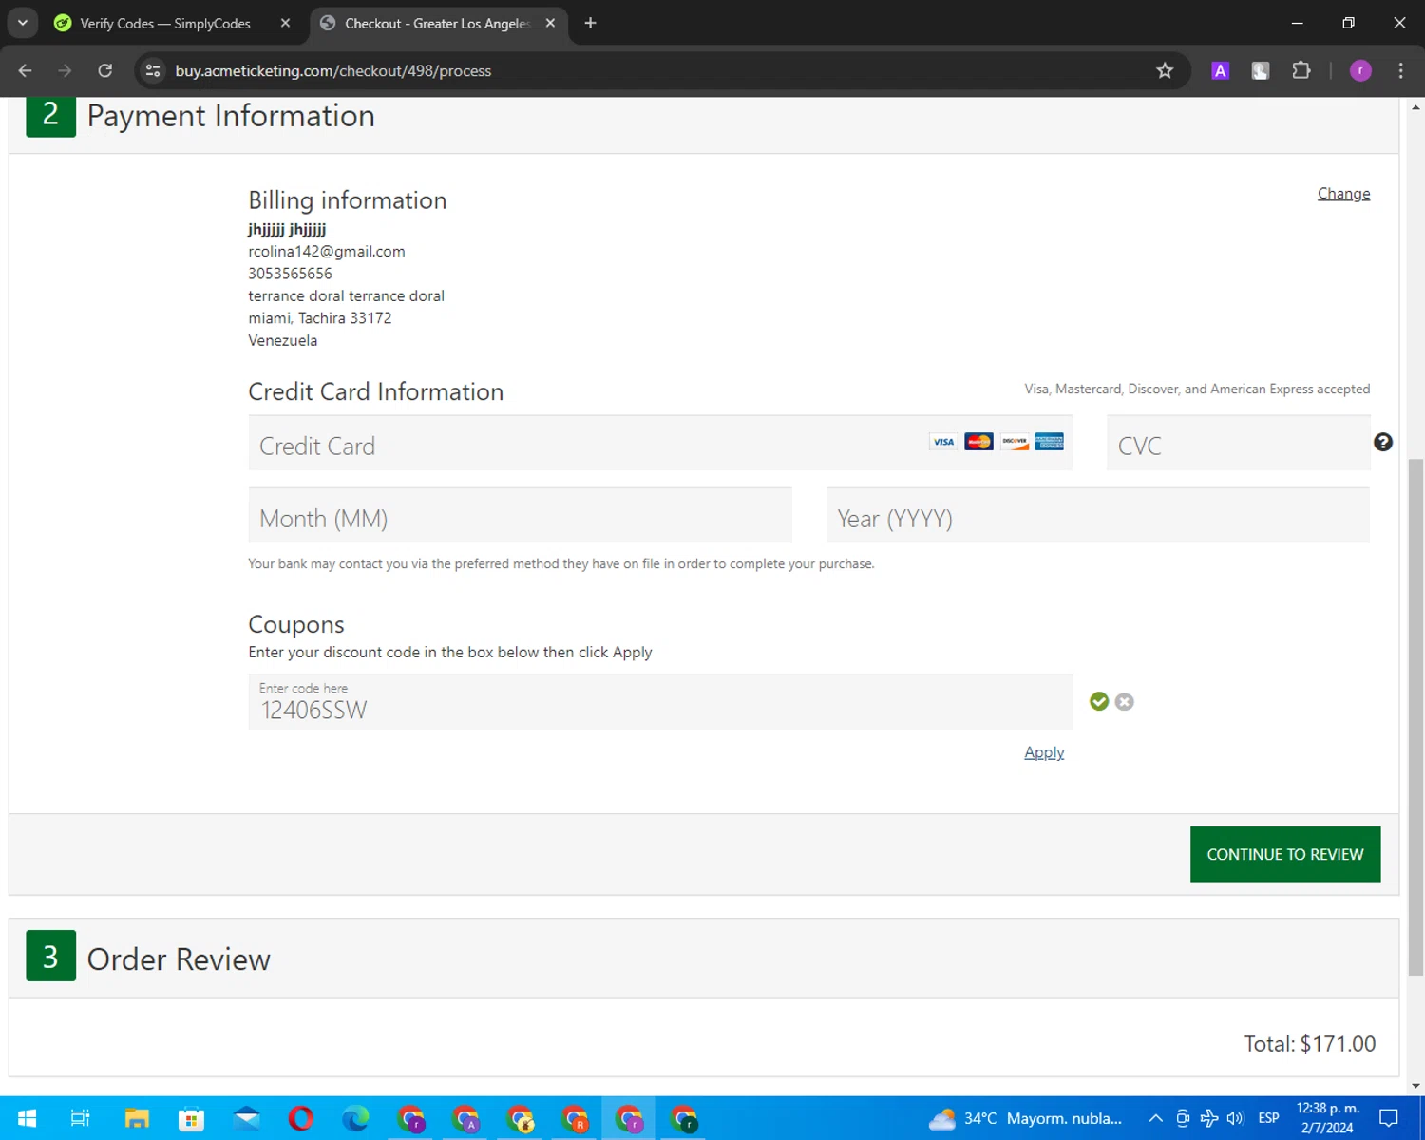Click the phone number 3053565656
Viewport: 1425px width, 1140px height.
[291, 274]
